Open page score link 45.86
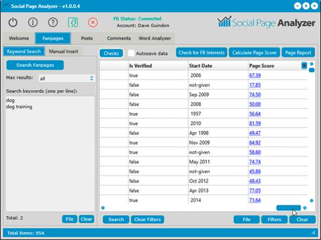Image resolution: width=321 pixels, height=240 pixels. point(255,171)
